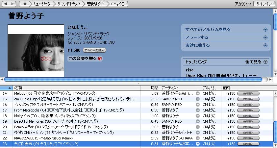Buy track 17 From Metropolis with 曲を購入
The image size is (277, 148).
tap(248, 110)
